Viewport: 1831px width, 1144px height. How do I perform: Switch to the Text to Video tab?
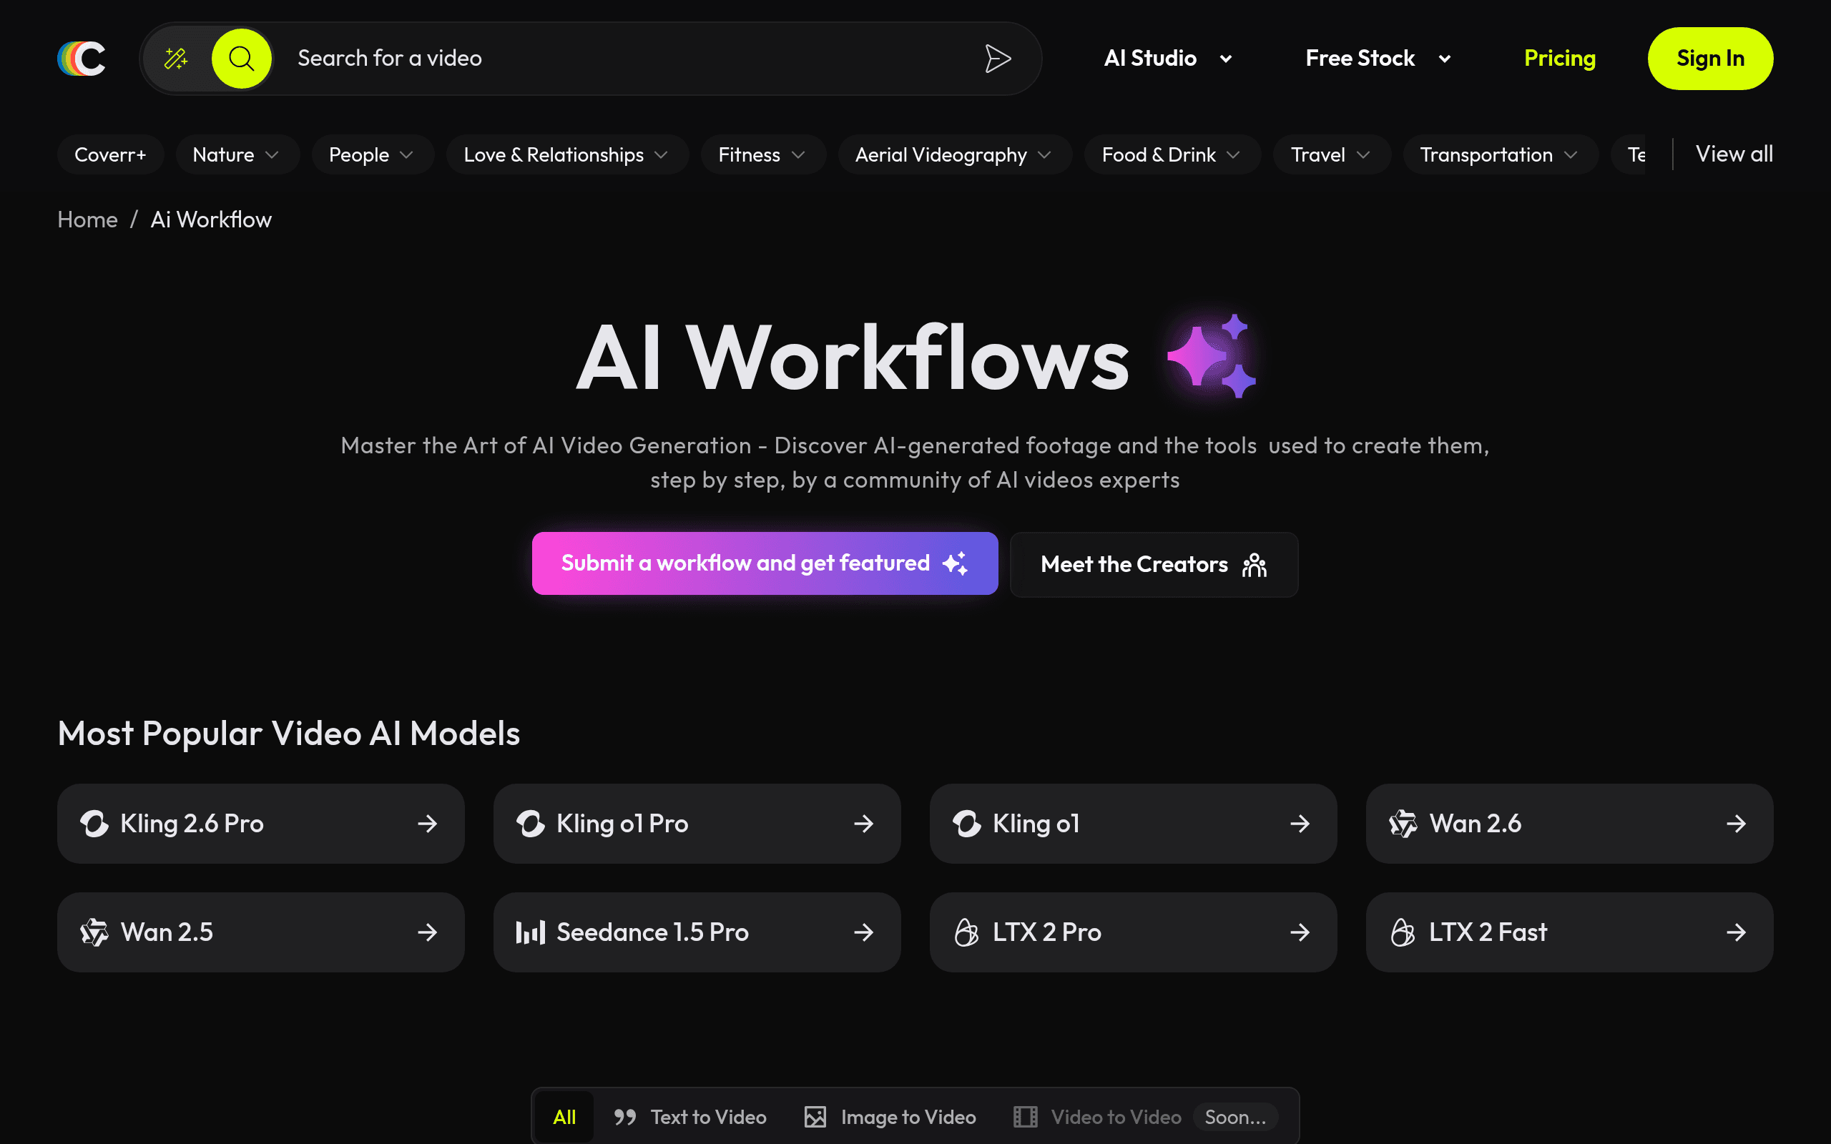click(x=690, y=1117)
